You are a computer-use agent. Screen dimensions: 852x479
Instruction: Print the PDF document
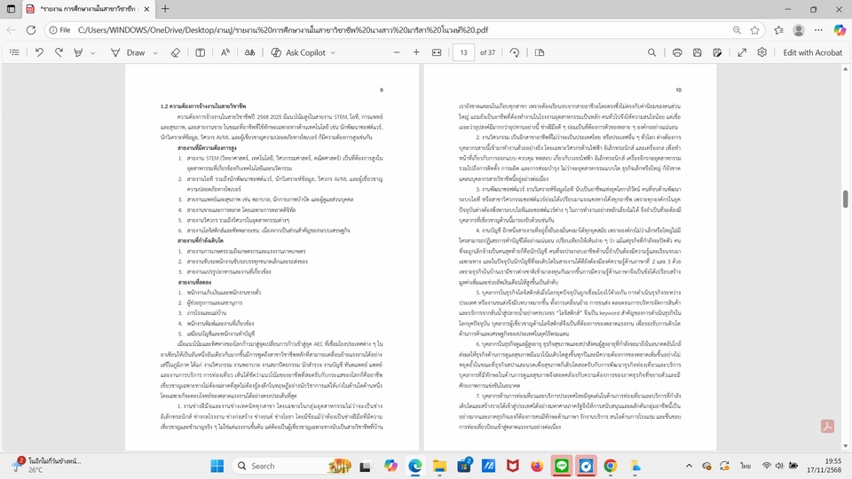[677, 52]
